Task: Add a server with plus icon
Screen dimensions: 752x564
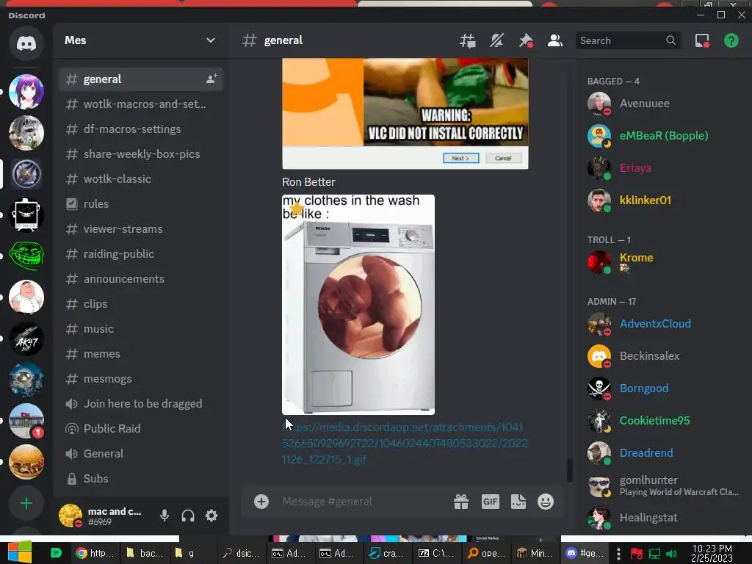Action: click(26, 503)
